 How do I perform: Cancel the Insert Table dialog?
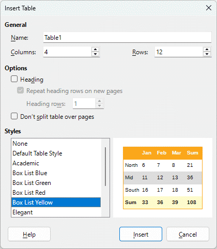point(188,234)
